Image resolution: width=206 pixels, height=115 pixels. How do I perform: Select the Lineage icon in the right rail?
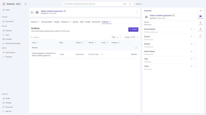[x=200, y=23]
